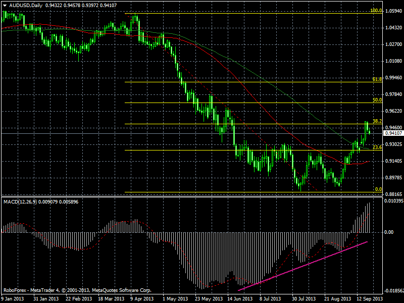
Task: Click the 0.88165 price scale value
Action: [x=394, y=194]
